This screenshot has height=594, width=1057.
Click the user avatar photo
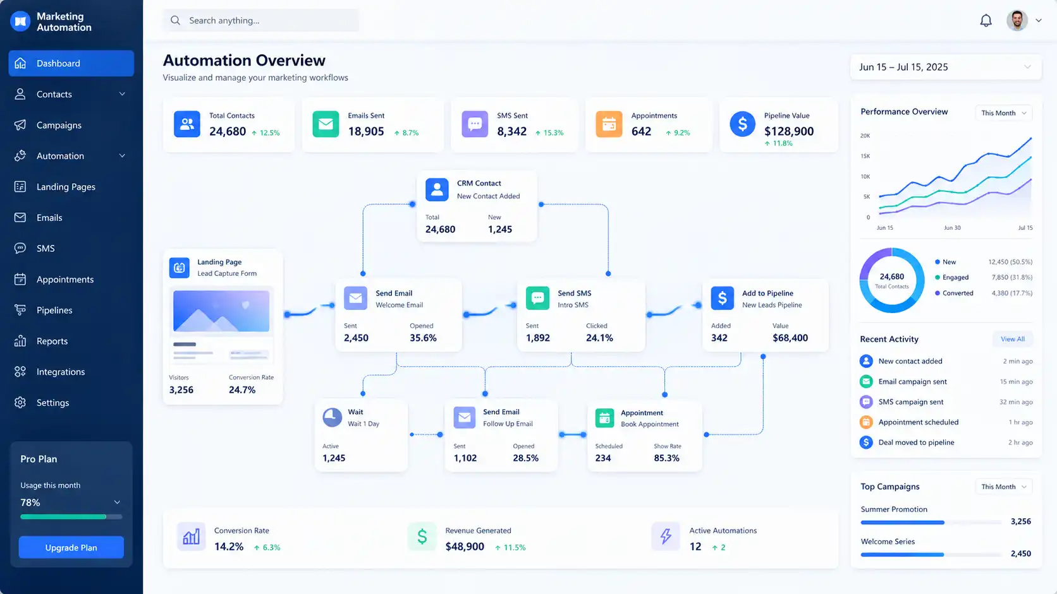coord(1017,21)
